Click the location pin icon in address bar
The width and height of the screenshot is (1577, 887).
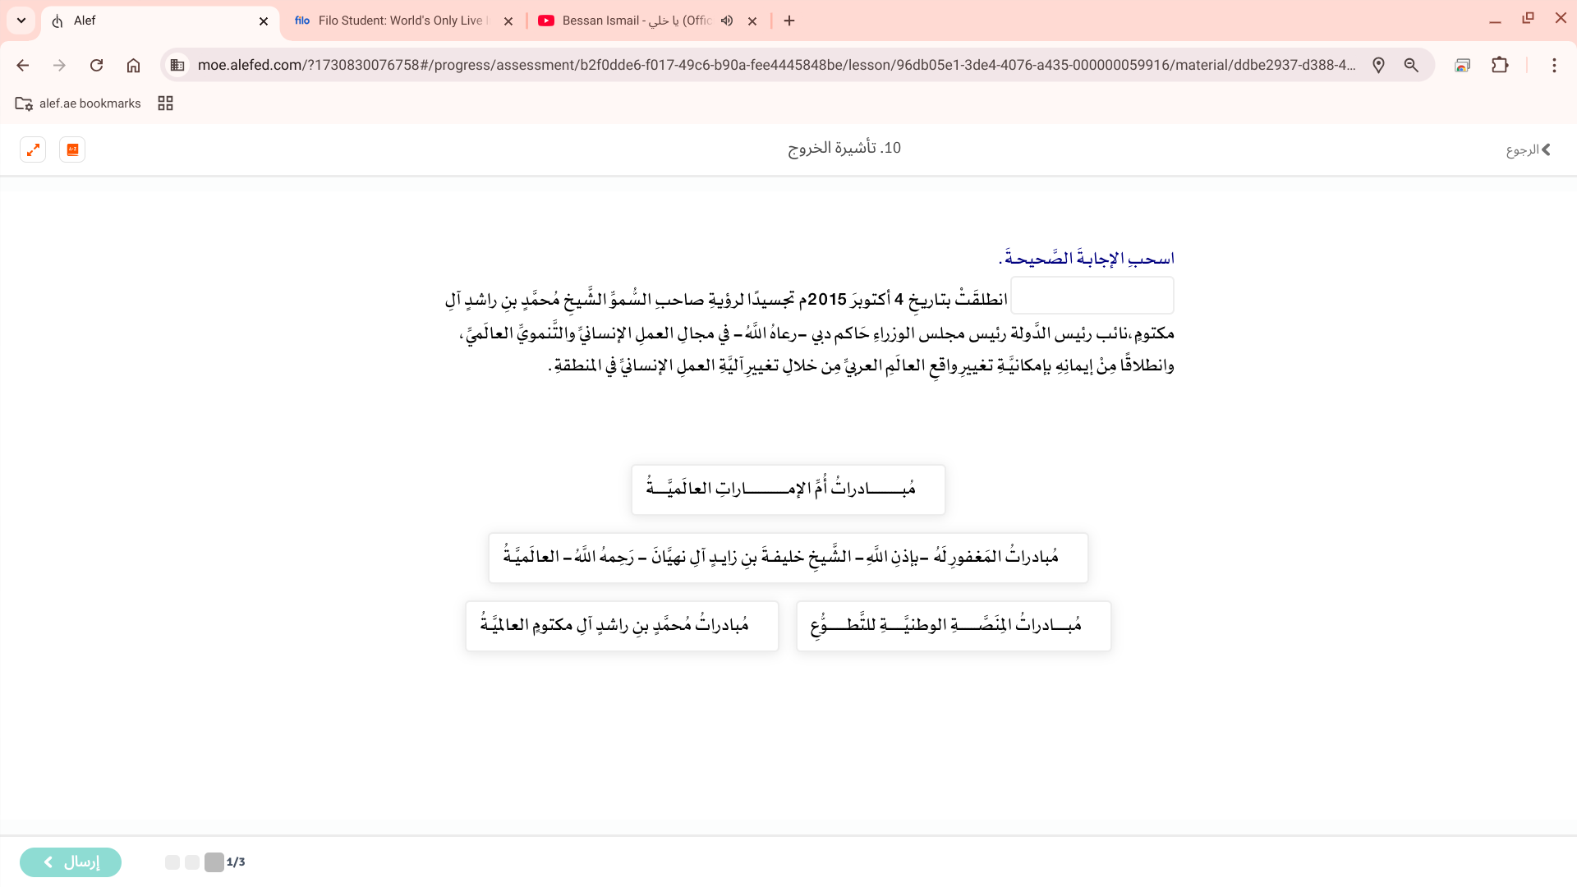pos(1378,65)
